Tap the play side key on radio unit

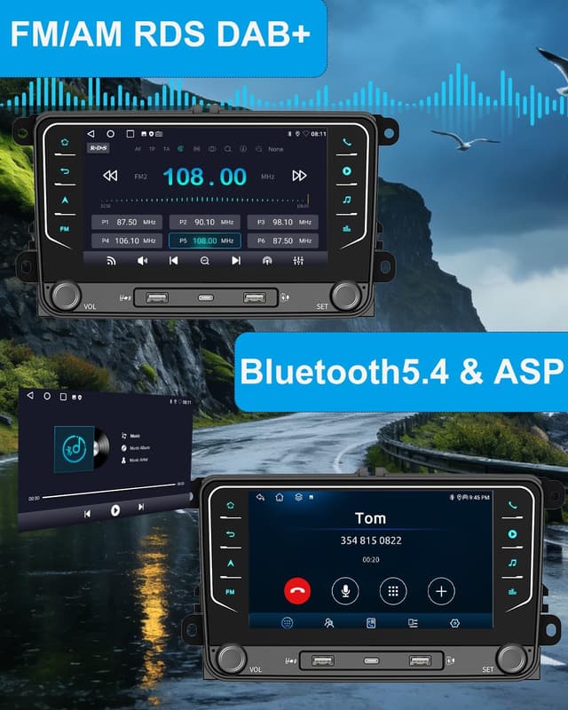[x=347, y=171]
